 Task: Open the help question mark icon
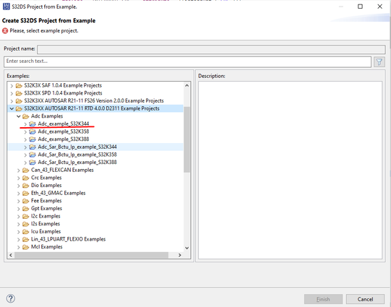point(11,298)
